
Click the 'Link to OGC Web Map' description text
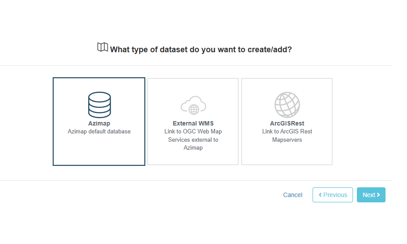193,132
